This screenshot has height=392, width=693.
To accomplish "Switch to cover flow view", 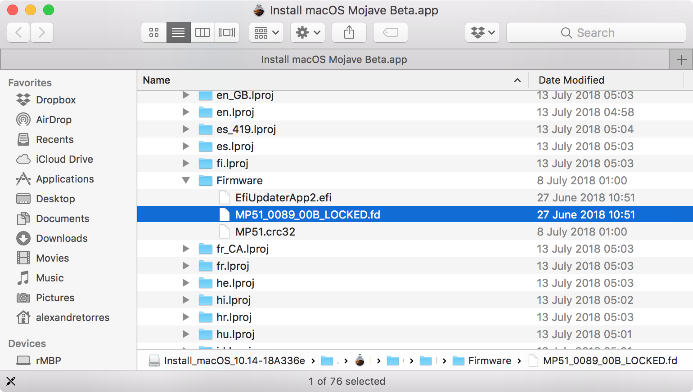I will point(227,32).
